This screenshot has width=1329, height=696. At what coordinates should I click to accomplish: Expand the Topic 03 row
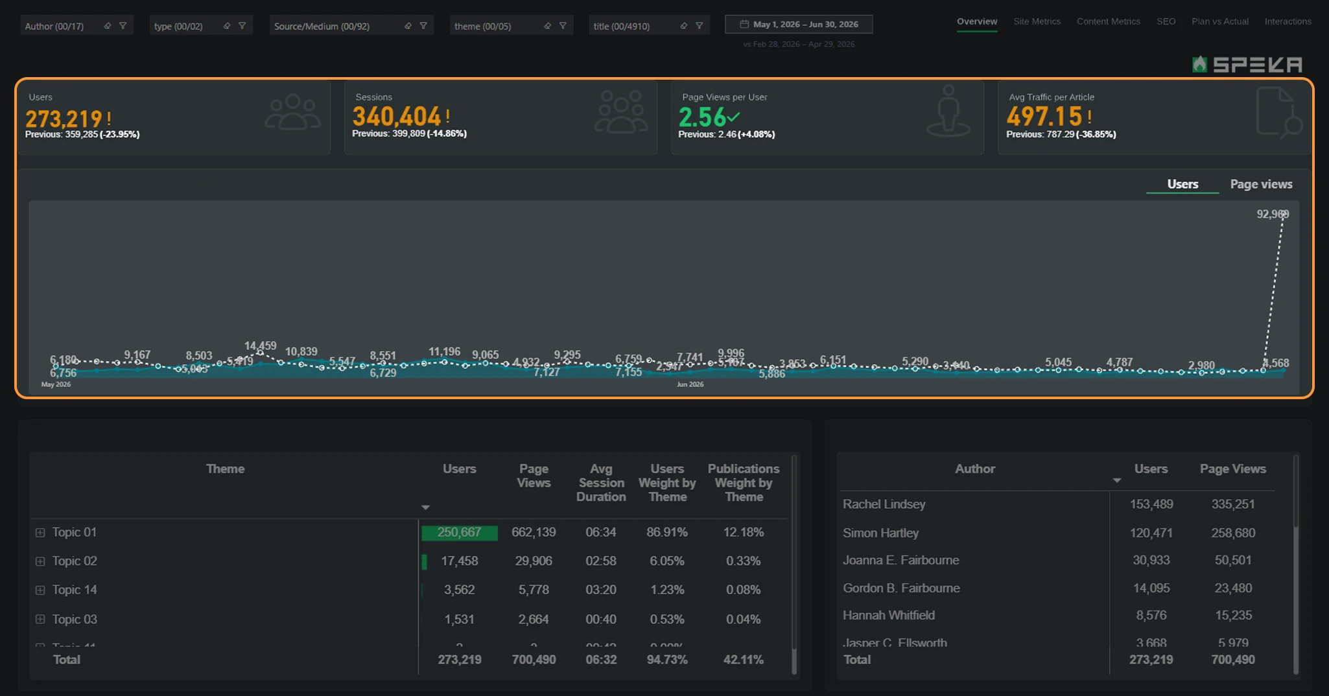point(40,619)
